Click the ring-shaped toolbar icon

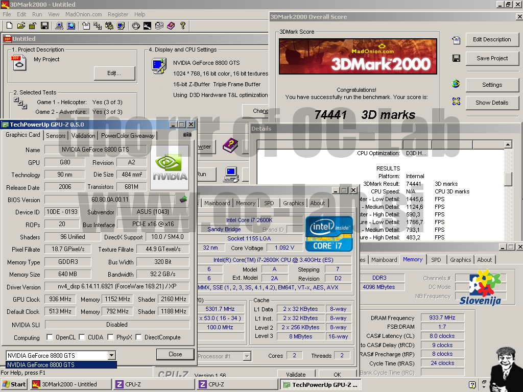click(x=136, y=26)
